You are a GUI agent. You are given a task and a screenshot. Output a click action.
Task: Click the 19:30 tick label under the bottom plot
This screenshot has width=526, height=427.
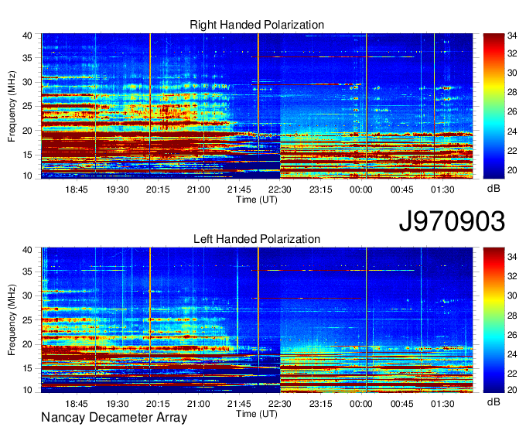pos(118,404)
